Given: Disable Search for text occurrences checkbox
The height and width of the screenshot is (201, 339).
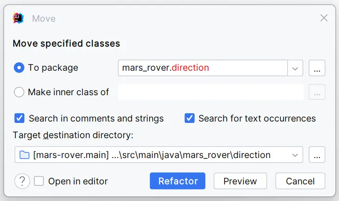Looking at the screenshot, I should click(x=190, y=118).
